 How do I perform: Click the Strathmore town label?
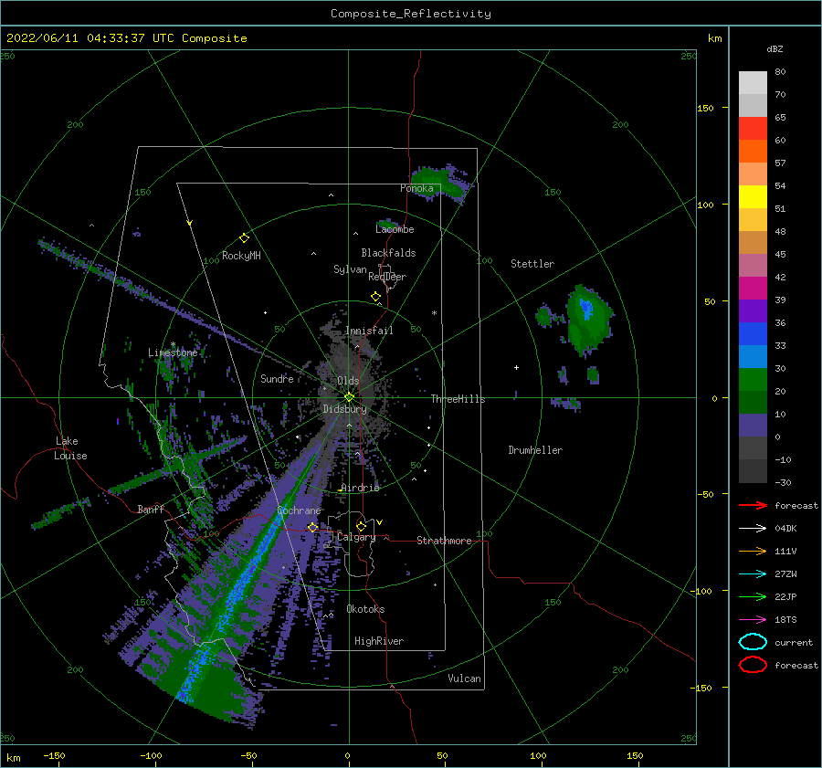coord(444,541)
